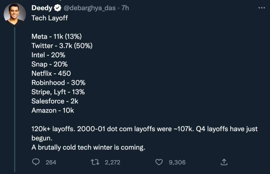Viewport: 270px width, 174px height.
Task: Click 'A brutally cold tech winter is coming' text
Action: pyautogui.click(x=88, y=147)
